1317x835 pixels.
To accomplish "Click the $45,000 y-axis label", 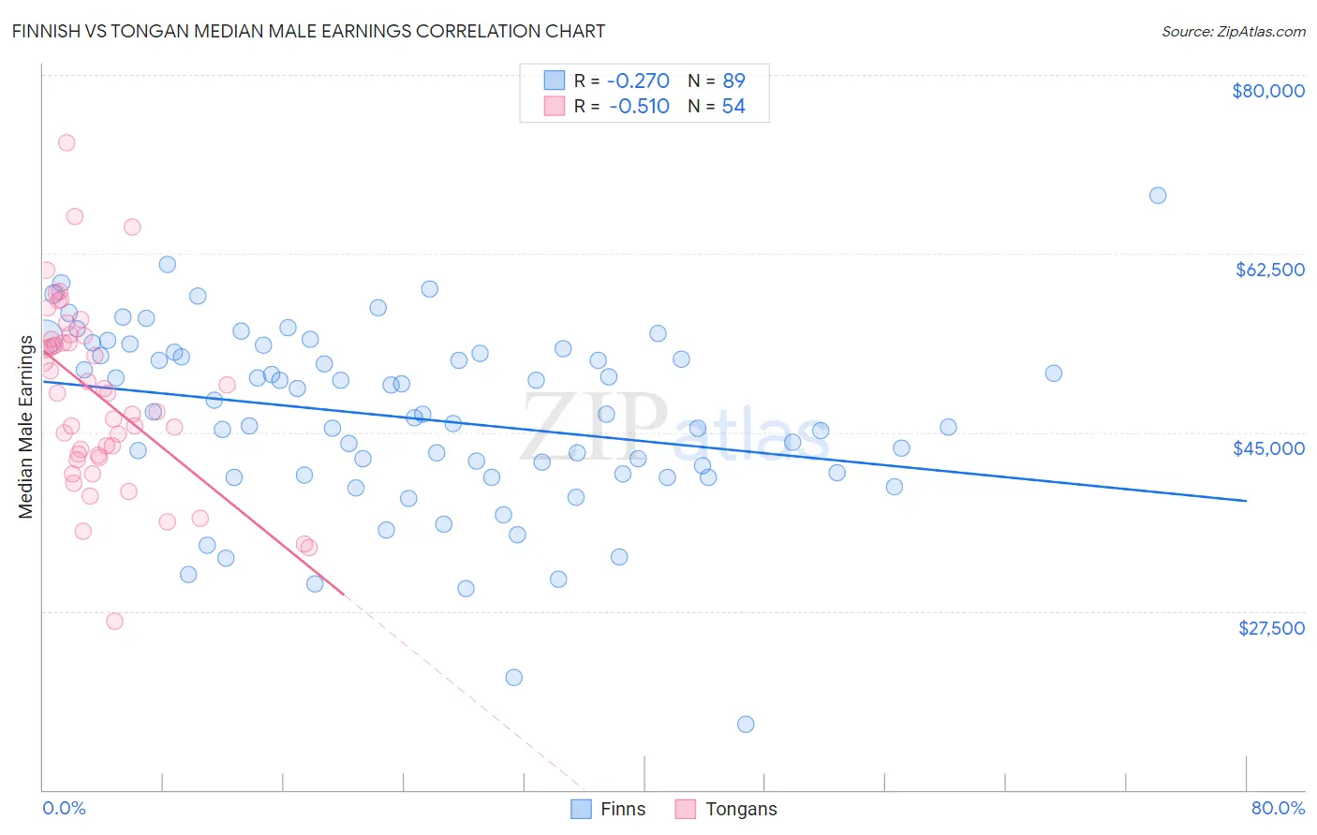I will [1269, 448].
